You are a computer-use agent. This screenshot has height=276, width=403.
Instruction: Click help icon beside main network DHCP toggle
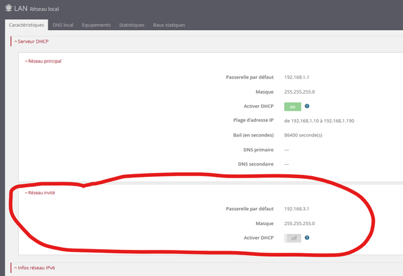pos(307,106)
